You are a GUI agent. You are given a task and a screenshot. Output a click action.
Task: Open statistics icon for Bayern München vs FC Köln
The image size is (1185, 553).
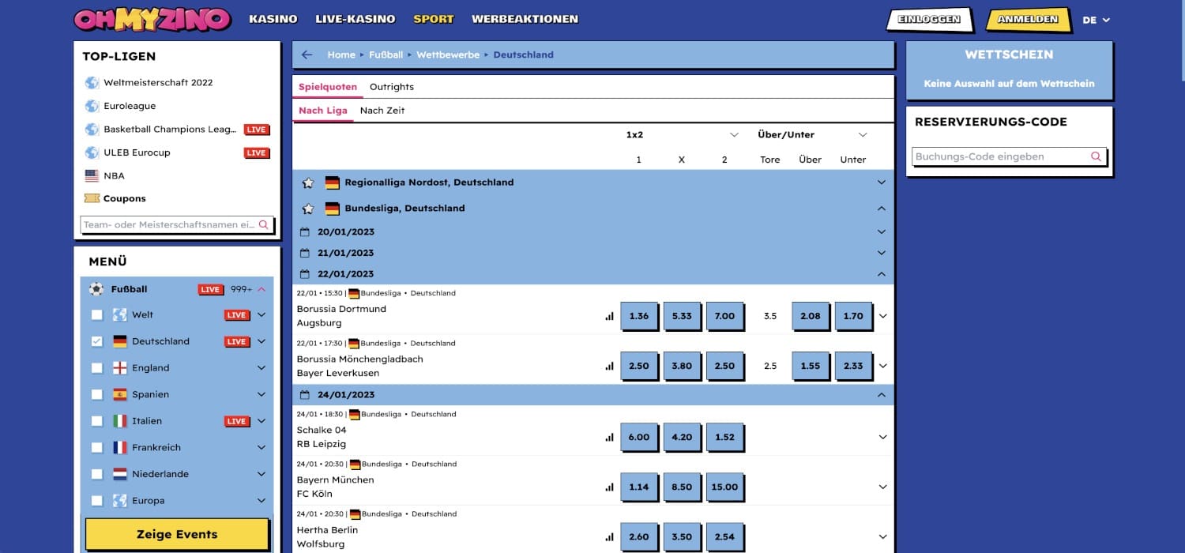coord(609,487)
